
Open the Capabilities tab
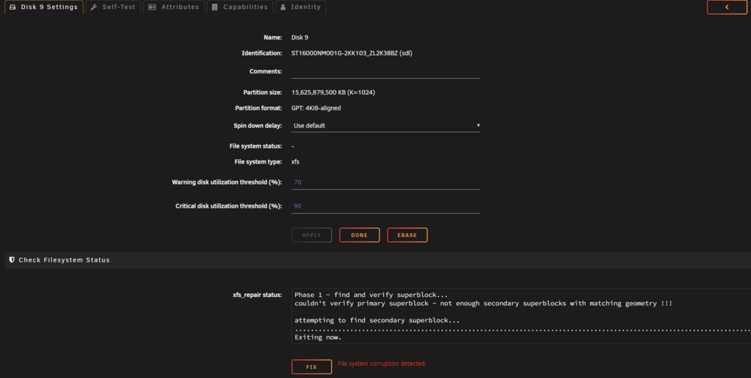point(240,7)
